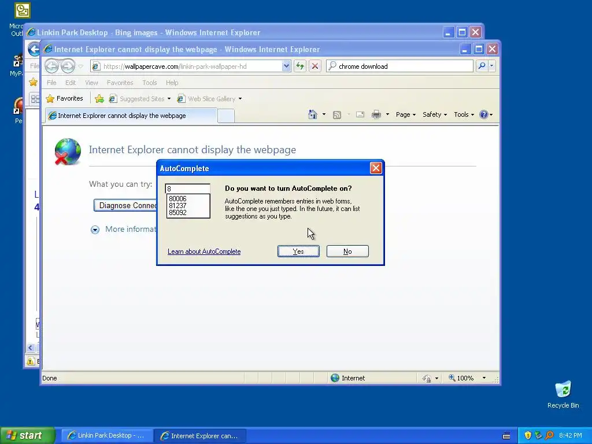
Task: Click the Protected Mode status icon
Action: coord(427,378)
